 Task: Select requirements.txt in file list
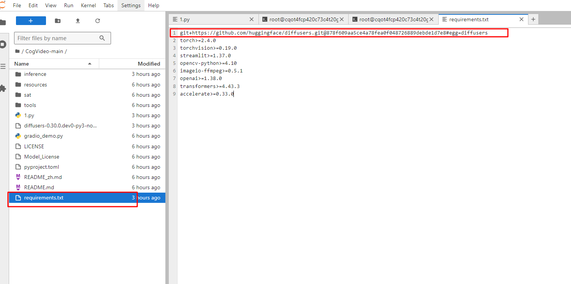click(87, 198)
